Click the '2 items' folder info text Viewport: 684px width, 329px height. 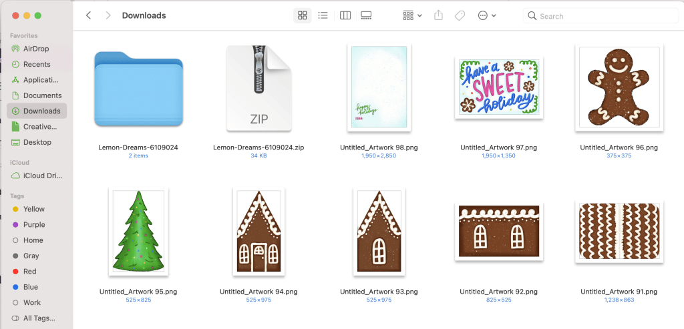click(138, 155)
